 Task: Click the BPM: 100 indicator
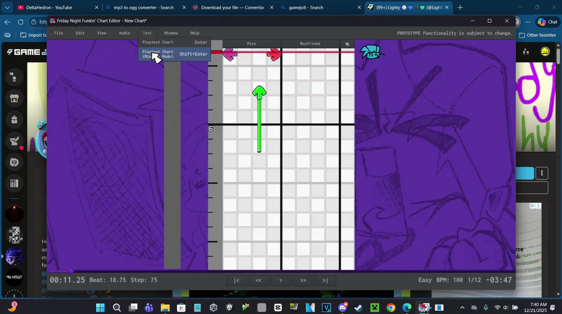pyautogui.click(x=450, y=280)
